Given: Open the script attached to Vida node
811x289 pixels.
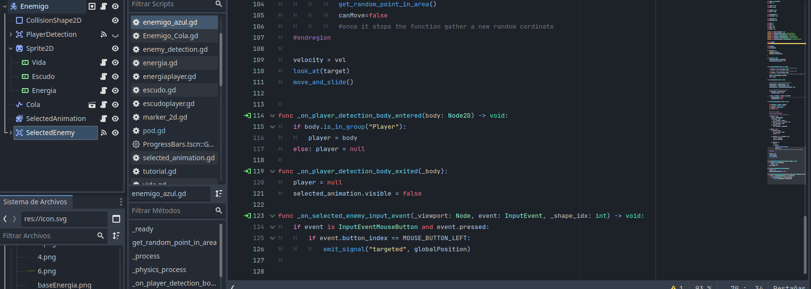Looking at the screenshot, I should coord(104,62).
